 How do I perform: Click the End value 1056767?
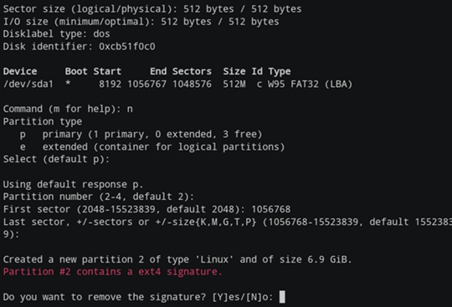point(146,84)
